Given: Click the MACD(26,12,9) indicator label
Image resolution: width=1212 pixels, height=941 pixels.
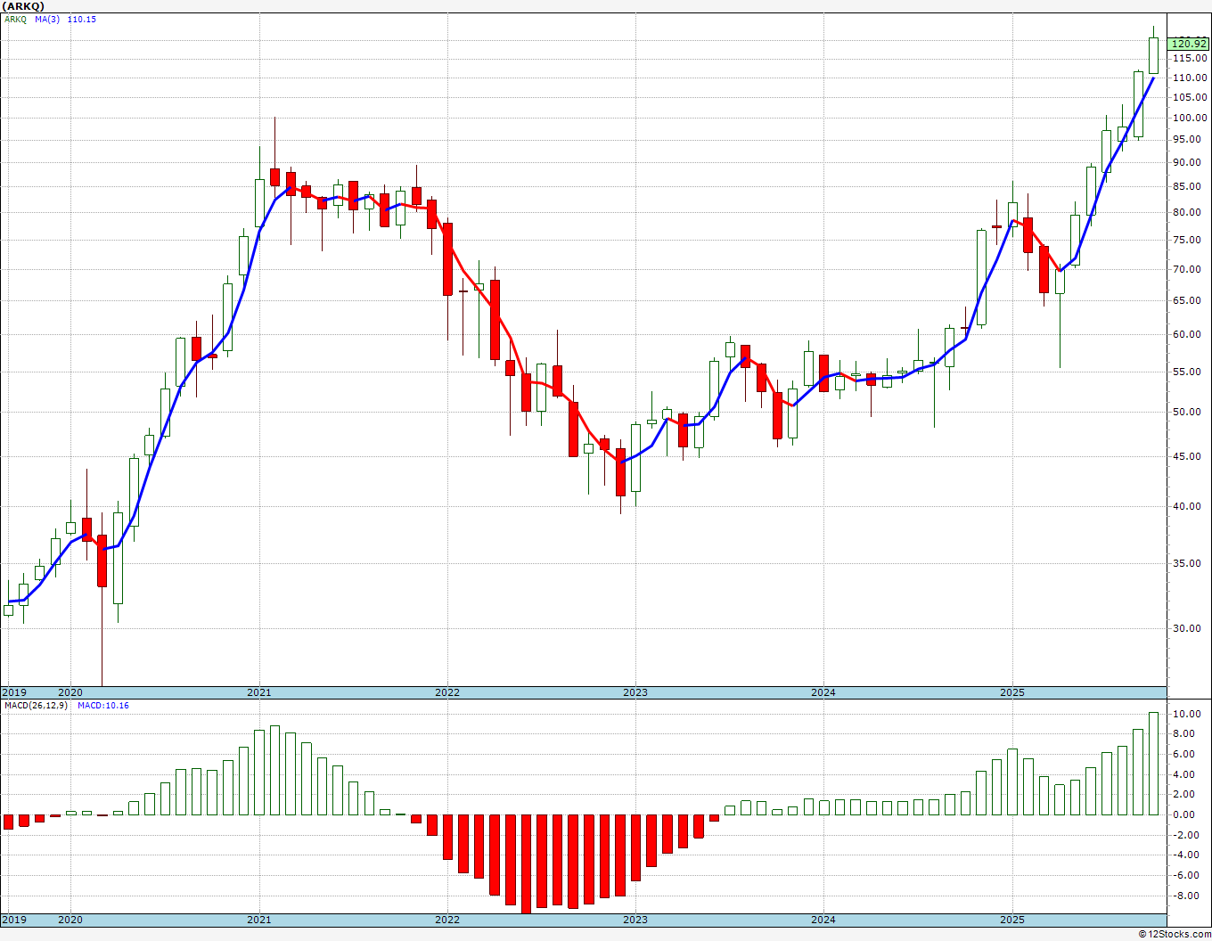Looking at the screenshot, I should point(36,706).
